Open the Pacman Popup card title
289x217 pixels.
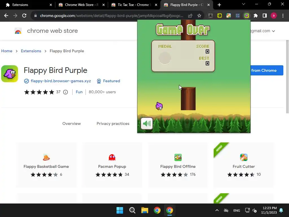(112, 166)
